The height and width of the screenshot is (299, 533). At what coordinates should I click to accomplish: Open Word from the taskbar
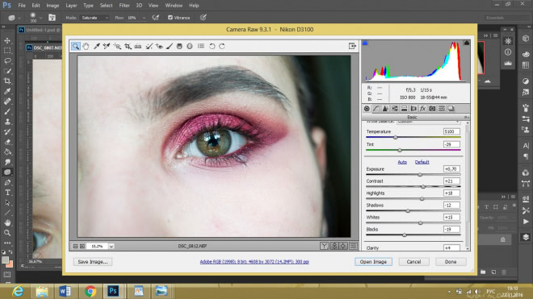(x=65, y=291)
